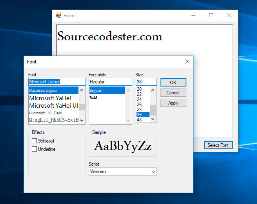The width and height of the screenshot is (257, 204).
Task: Close the Form1 window
Action: pyautogui.click(x=229, y=15)
